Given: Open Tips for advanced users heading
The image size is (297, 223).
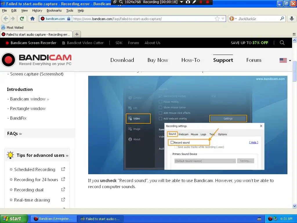Looking at the screenshot, I should (42, 155).
